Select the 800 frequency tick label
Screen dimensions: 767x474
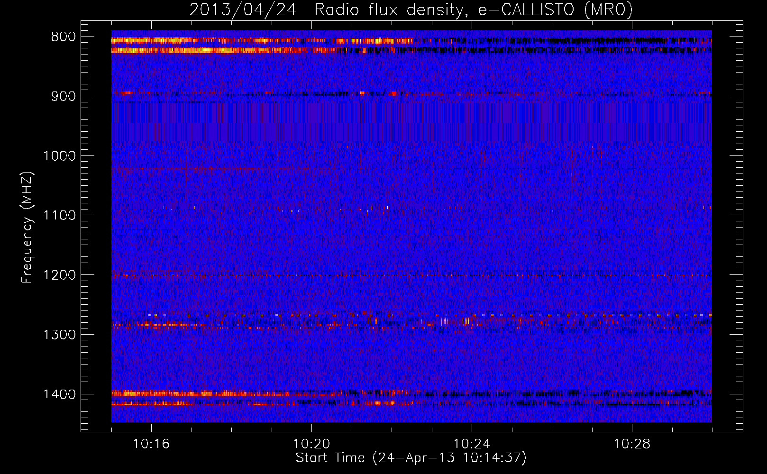(64, 37)
